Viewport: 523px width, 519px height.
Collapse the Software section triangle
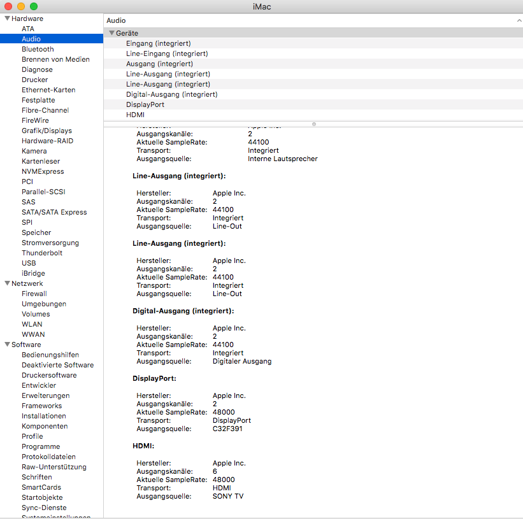point(7,345)
